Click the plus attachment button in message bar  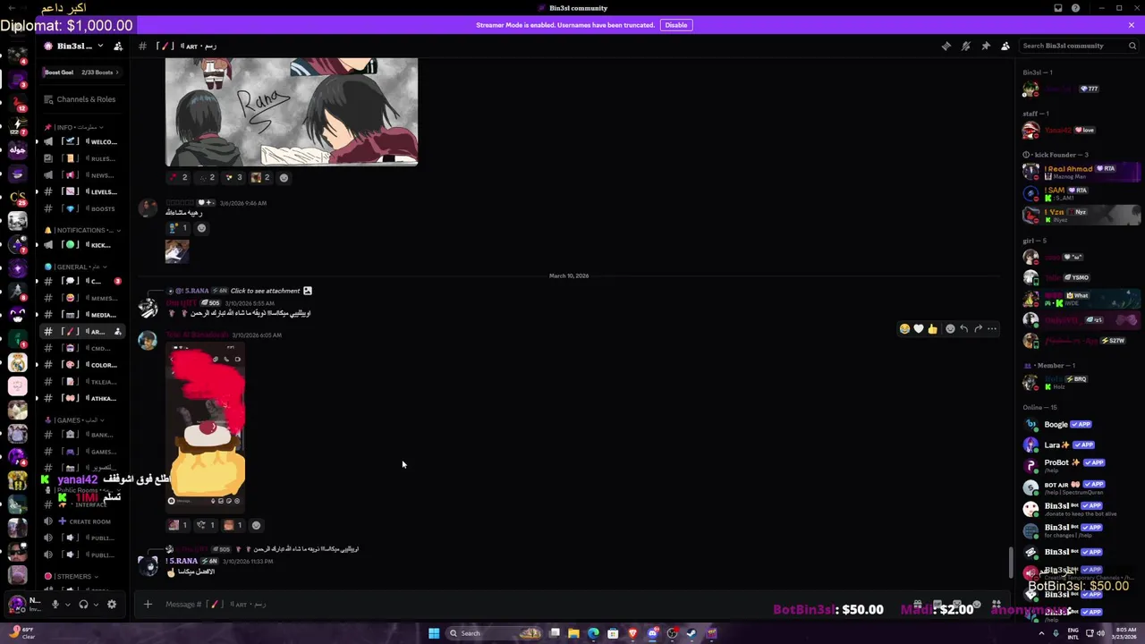(148, 605)
